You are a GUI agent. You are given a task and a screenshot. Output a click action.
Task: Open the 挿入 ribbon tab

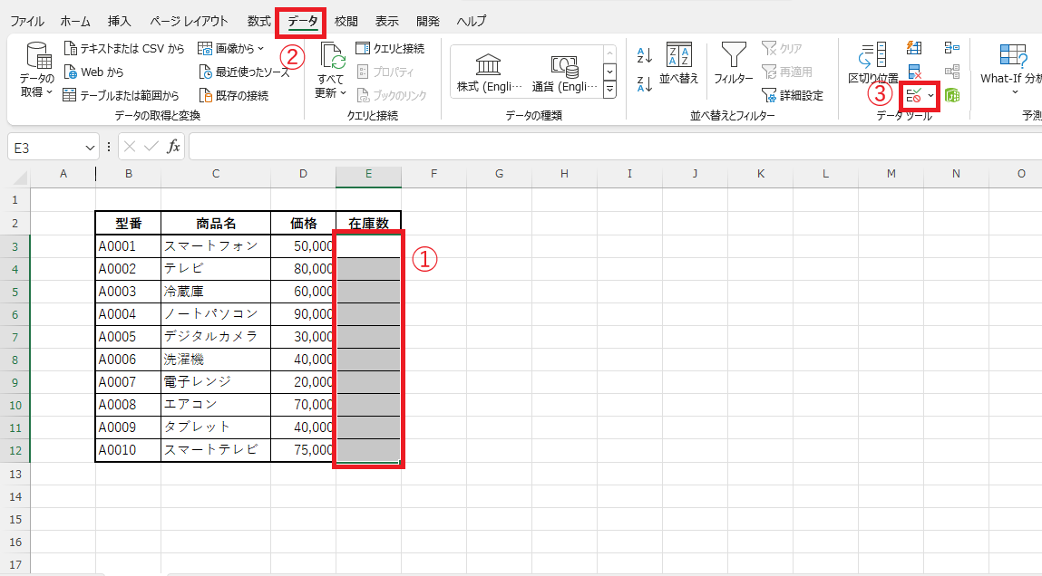point(119,20)
